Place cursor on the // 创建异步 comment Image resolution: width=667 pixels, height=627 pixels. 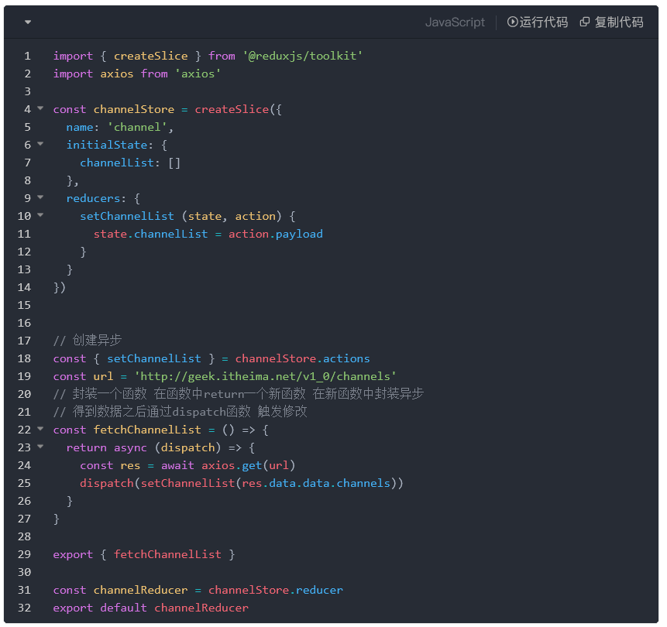(x=87, y=341)
